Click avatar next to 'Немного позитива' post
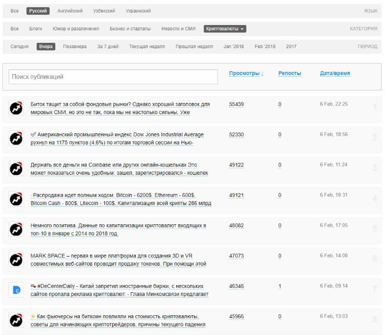385x335 pixels. point(16,229)
